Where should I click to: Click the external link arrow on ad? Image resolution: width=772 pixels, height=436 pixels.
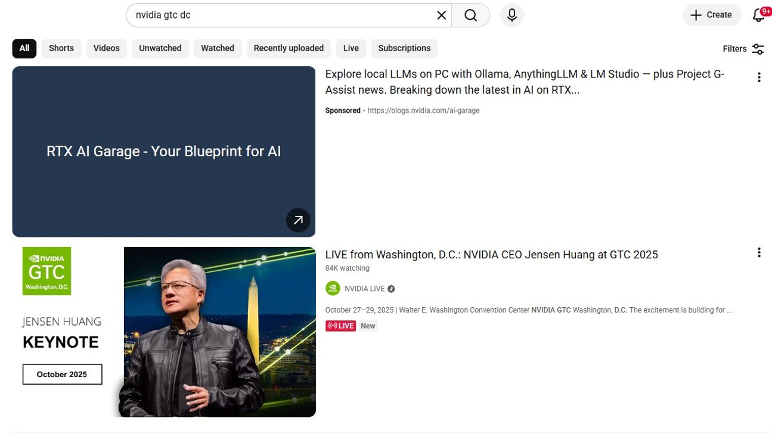point(298,220)
